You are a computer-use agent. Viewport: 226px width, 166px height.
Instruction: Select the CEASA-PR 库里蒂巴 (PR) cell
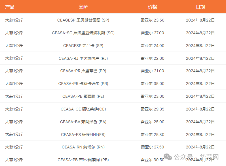tap(83, 71)
